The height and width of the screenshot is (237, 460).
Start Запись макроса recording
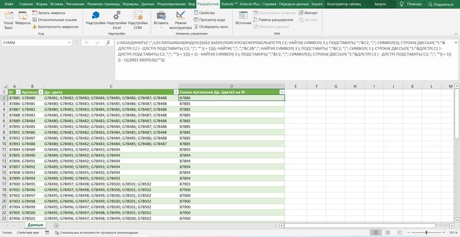48,13
